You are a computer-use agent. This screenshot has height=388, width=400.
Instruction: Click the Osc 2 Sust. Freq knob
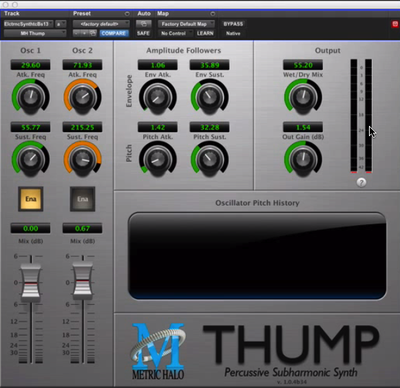coord(83,160)
